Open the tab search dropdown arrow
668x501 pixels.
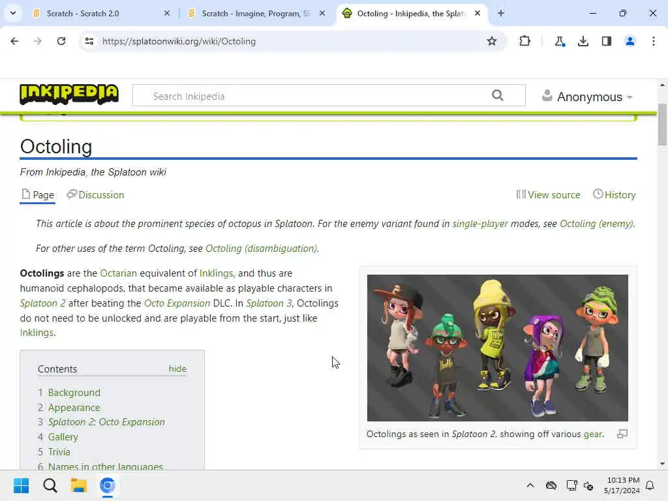[x=13, y=13]
